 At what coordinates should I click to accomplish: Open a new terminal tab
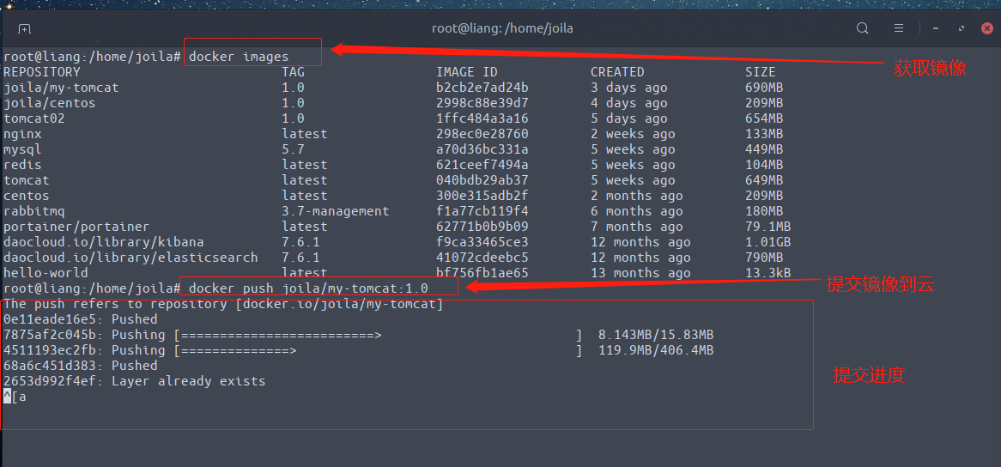(x=24, y=28)
